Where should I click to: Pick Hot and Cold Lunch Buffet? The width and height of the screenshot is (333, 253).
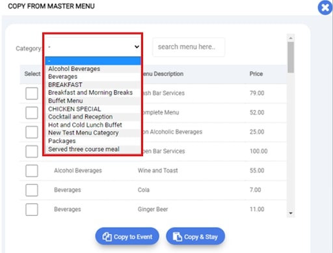point(93,125)
